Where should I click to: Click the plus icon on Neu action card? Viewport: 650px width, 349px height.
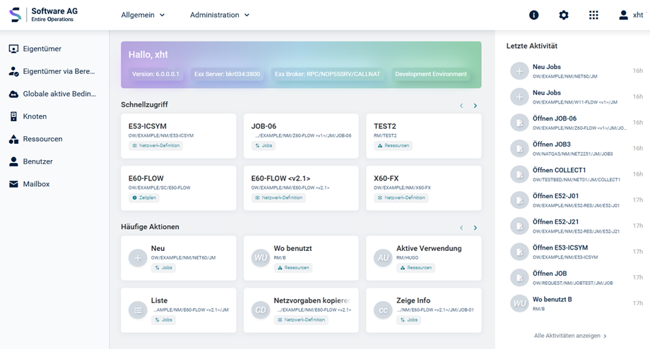pyautogui.click(x=138, y=258)
